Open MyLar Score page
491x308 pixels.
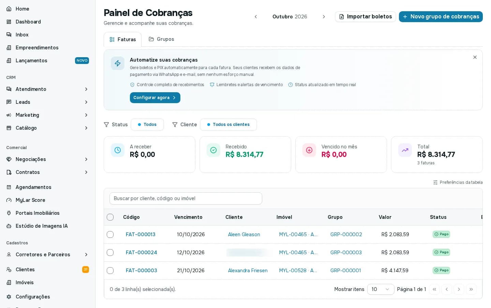(48, 200)
